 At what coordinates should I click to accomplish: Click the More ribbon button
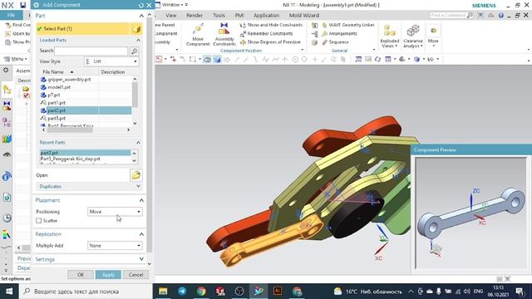433,36
